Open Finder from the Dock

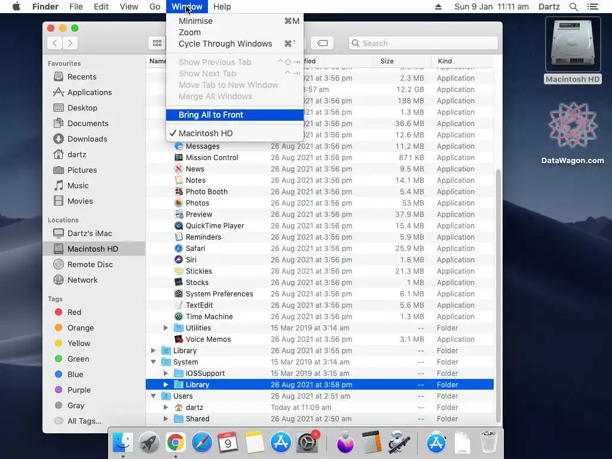click(x=123, y=442)
